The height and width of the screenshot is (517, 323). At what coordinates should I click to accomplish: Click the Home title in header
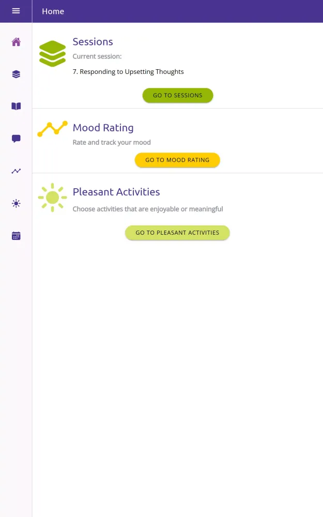53,11
